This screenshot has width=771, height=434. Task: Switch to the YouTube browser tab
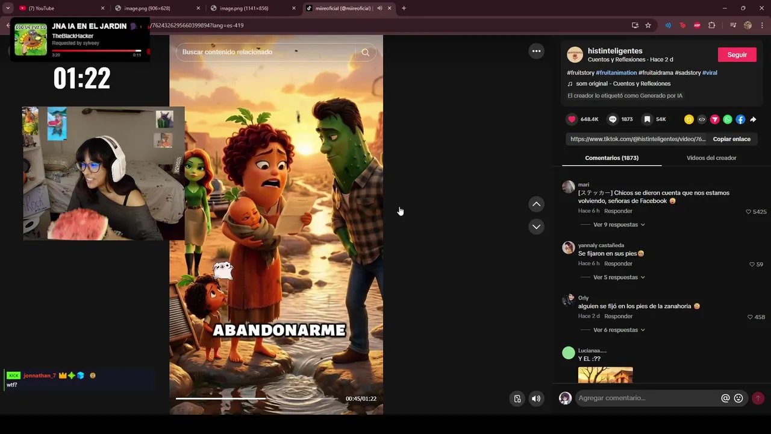tap(60, 8)
